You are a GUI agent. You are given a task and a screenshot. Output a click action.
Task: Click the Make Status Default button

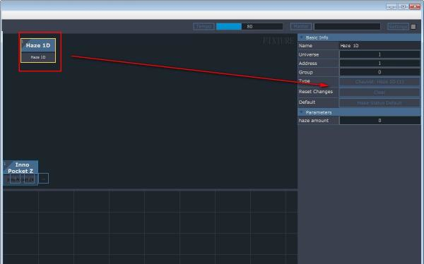point(379,103)
